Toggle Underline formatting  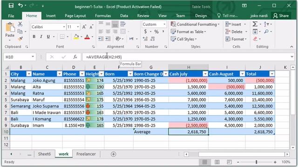[48, 36]
